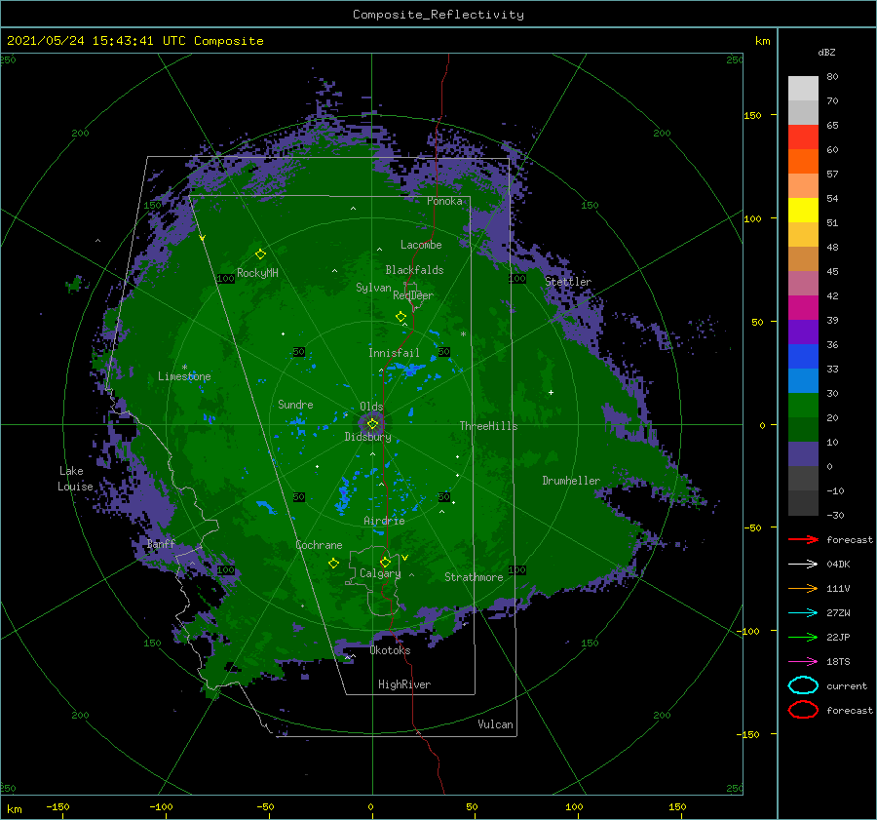Viewport: 877px width, 820px height.
Task: Click the Sylvan label near Red Deer
Action: [373, 288]
